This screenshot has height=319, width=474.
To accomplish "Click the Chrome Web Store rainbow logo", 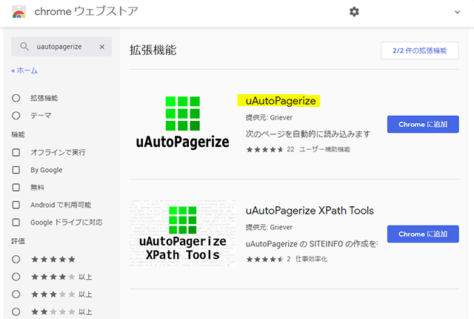I will (x=19, y=12).
